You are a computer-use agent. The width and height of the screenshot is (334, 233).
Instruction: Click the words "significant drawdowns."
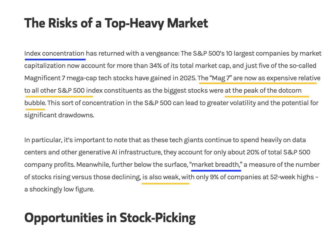59,115
